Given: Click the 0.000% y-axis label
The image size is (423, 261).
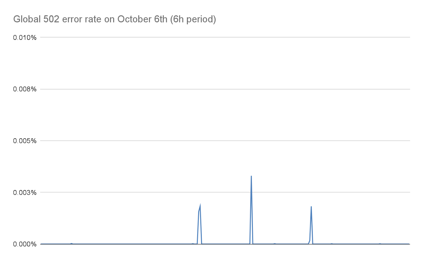Looking at the screenshot, I should click(25, 244).
